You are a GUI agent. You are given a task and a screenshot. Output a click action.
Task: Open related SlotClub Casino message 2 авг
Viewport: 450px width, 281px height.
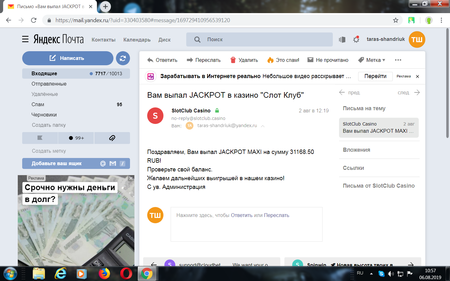click(379, 127)
